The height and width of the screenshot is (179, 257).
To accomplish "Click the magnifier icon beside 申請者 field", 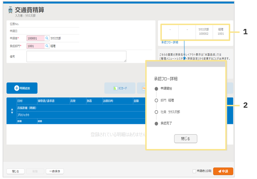I will coord(47,38).
